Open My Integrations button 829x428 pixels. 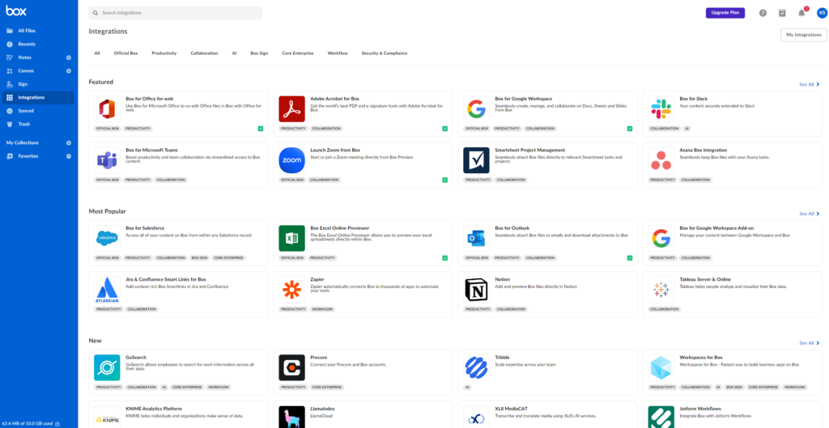tap(803, 35)
